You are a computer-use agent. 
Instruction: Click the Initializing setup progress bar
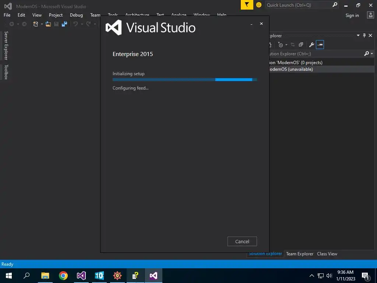click(185, 80)
